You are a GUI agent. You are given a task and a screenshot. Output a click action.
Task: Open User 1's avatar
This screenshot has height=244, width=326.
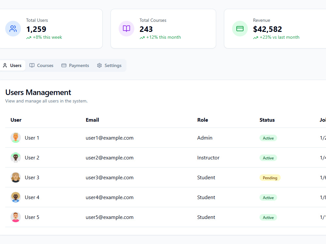pyautogui.click(x=16, y=138)
